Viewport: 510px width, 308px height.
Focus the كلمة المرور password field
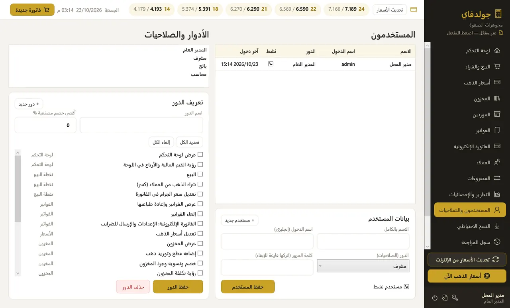pos(267,267)
